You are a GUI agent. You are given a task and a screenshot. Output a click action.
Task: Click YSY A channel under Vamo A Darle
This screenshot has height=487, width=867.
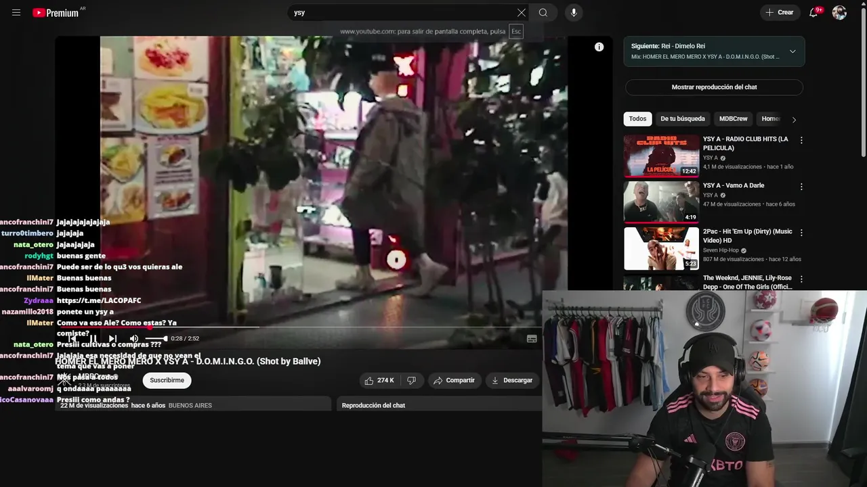(711, 195)
